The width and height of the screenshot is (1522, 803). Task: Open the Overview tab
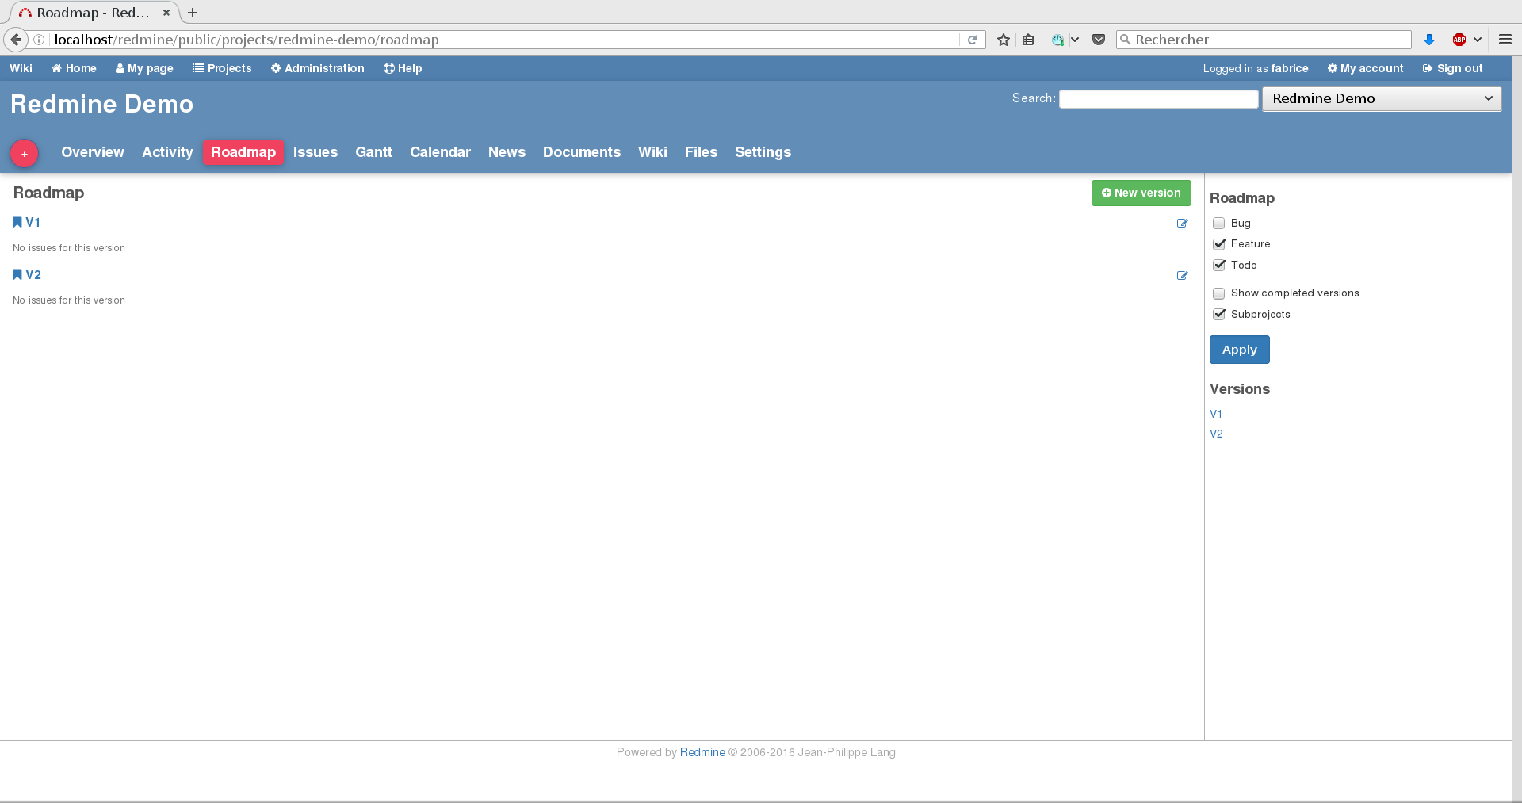click(x=93, y=152)
